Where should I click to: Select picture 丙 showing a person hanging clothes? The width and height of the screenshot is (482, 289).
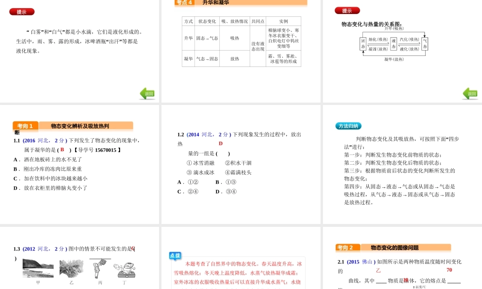100,268
